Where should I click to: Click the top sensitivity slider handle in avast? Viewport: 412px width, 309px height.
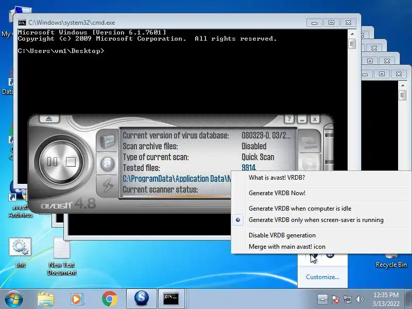[x=329, y=135]
